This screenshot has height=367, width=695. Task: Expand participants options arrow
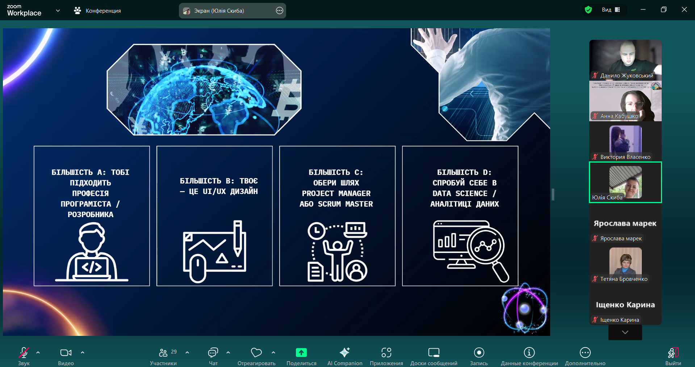coord(187,353)
